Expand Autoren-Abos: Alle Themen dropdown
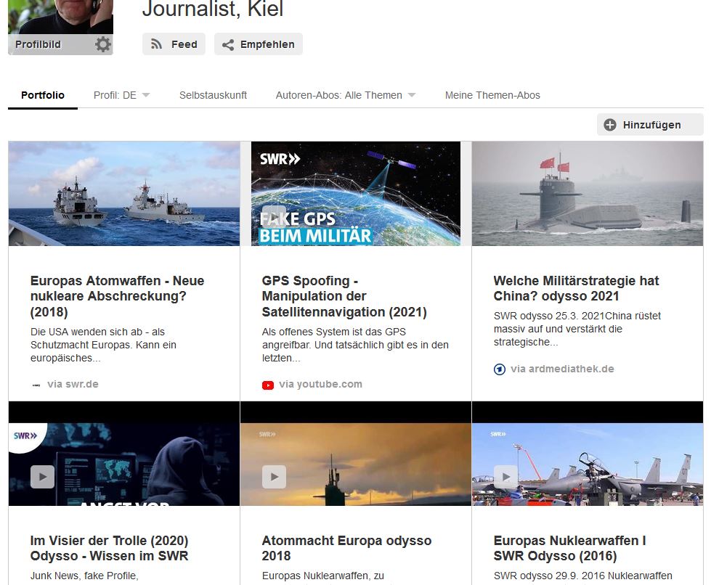 coord(345,95)
